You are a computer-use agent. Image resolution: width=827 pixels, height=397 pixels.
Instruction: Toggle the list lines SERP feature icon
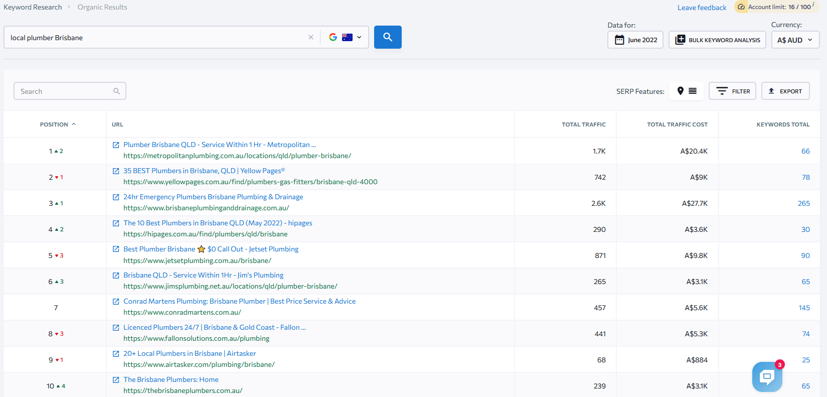(693, 91)
